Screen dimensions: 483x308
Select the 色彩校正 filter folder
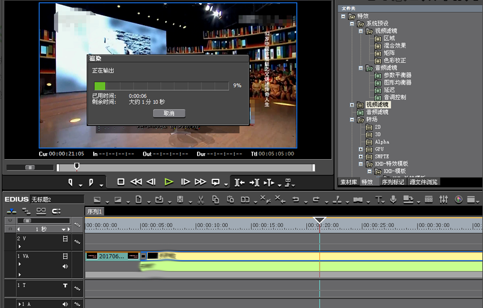[395, 61]
